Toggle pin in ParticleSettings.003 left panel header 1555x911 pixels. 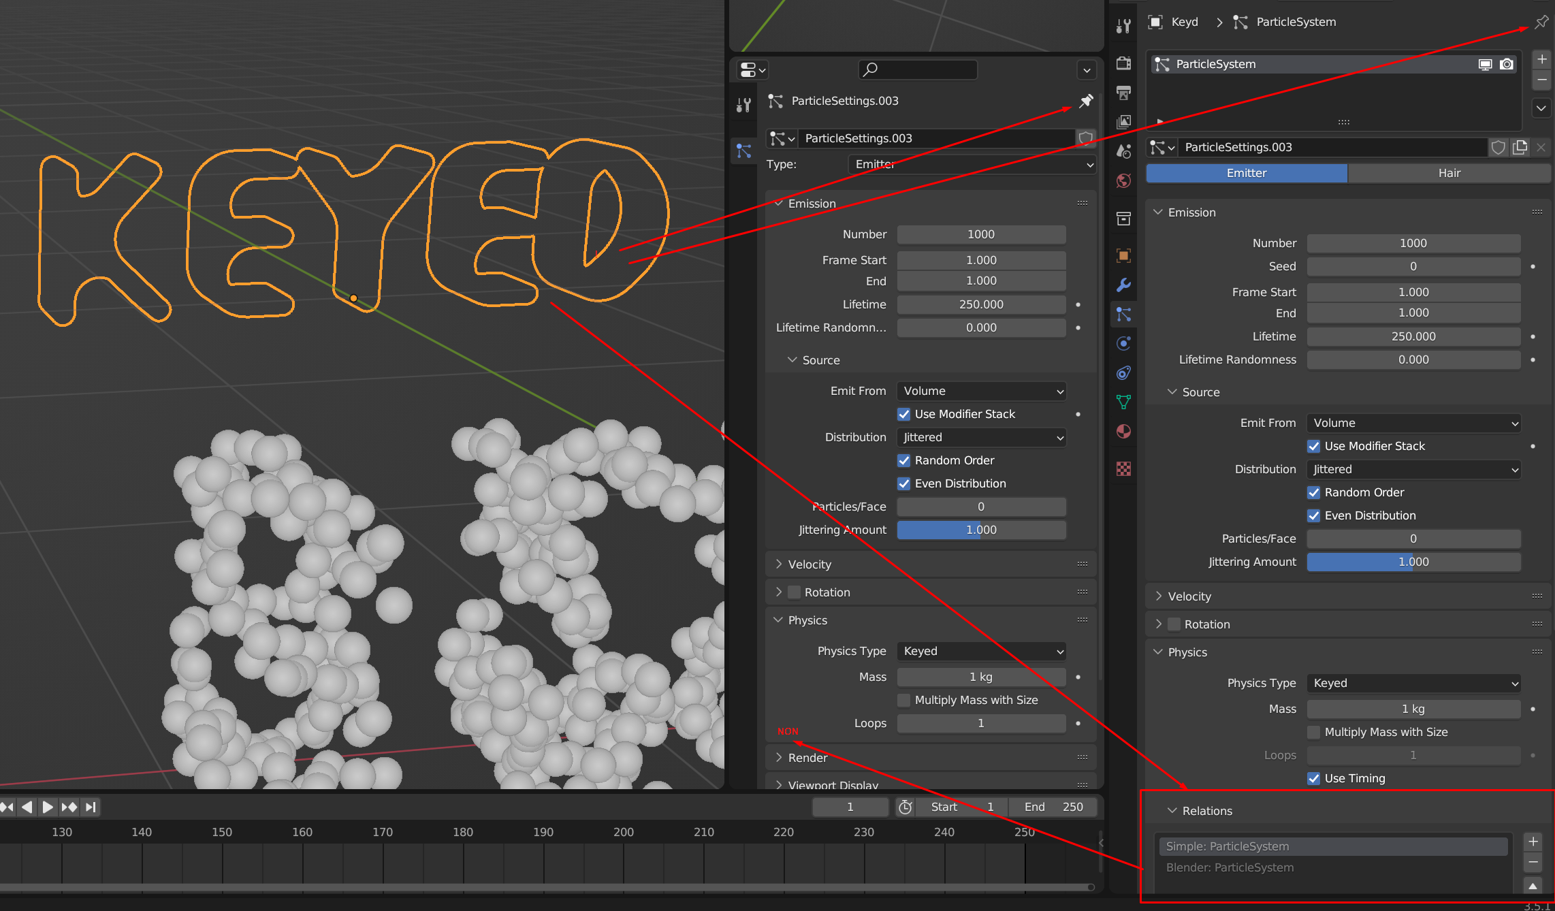(1086, 101)
